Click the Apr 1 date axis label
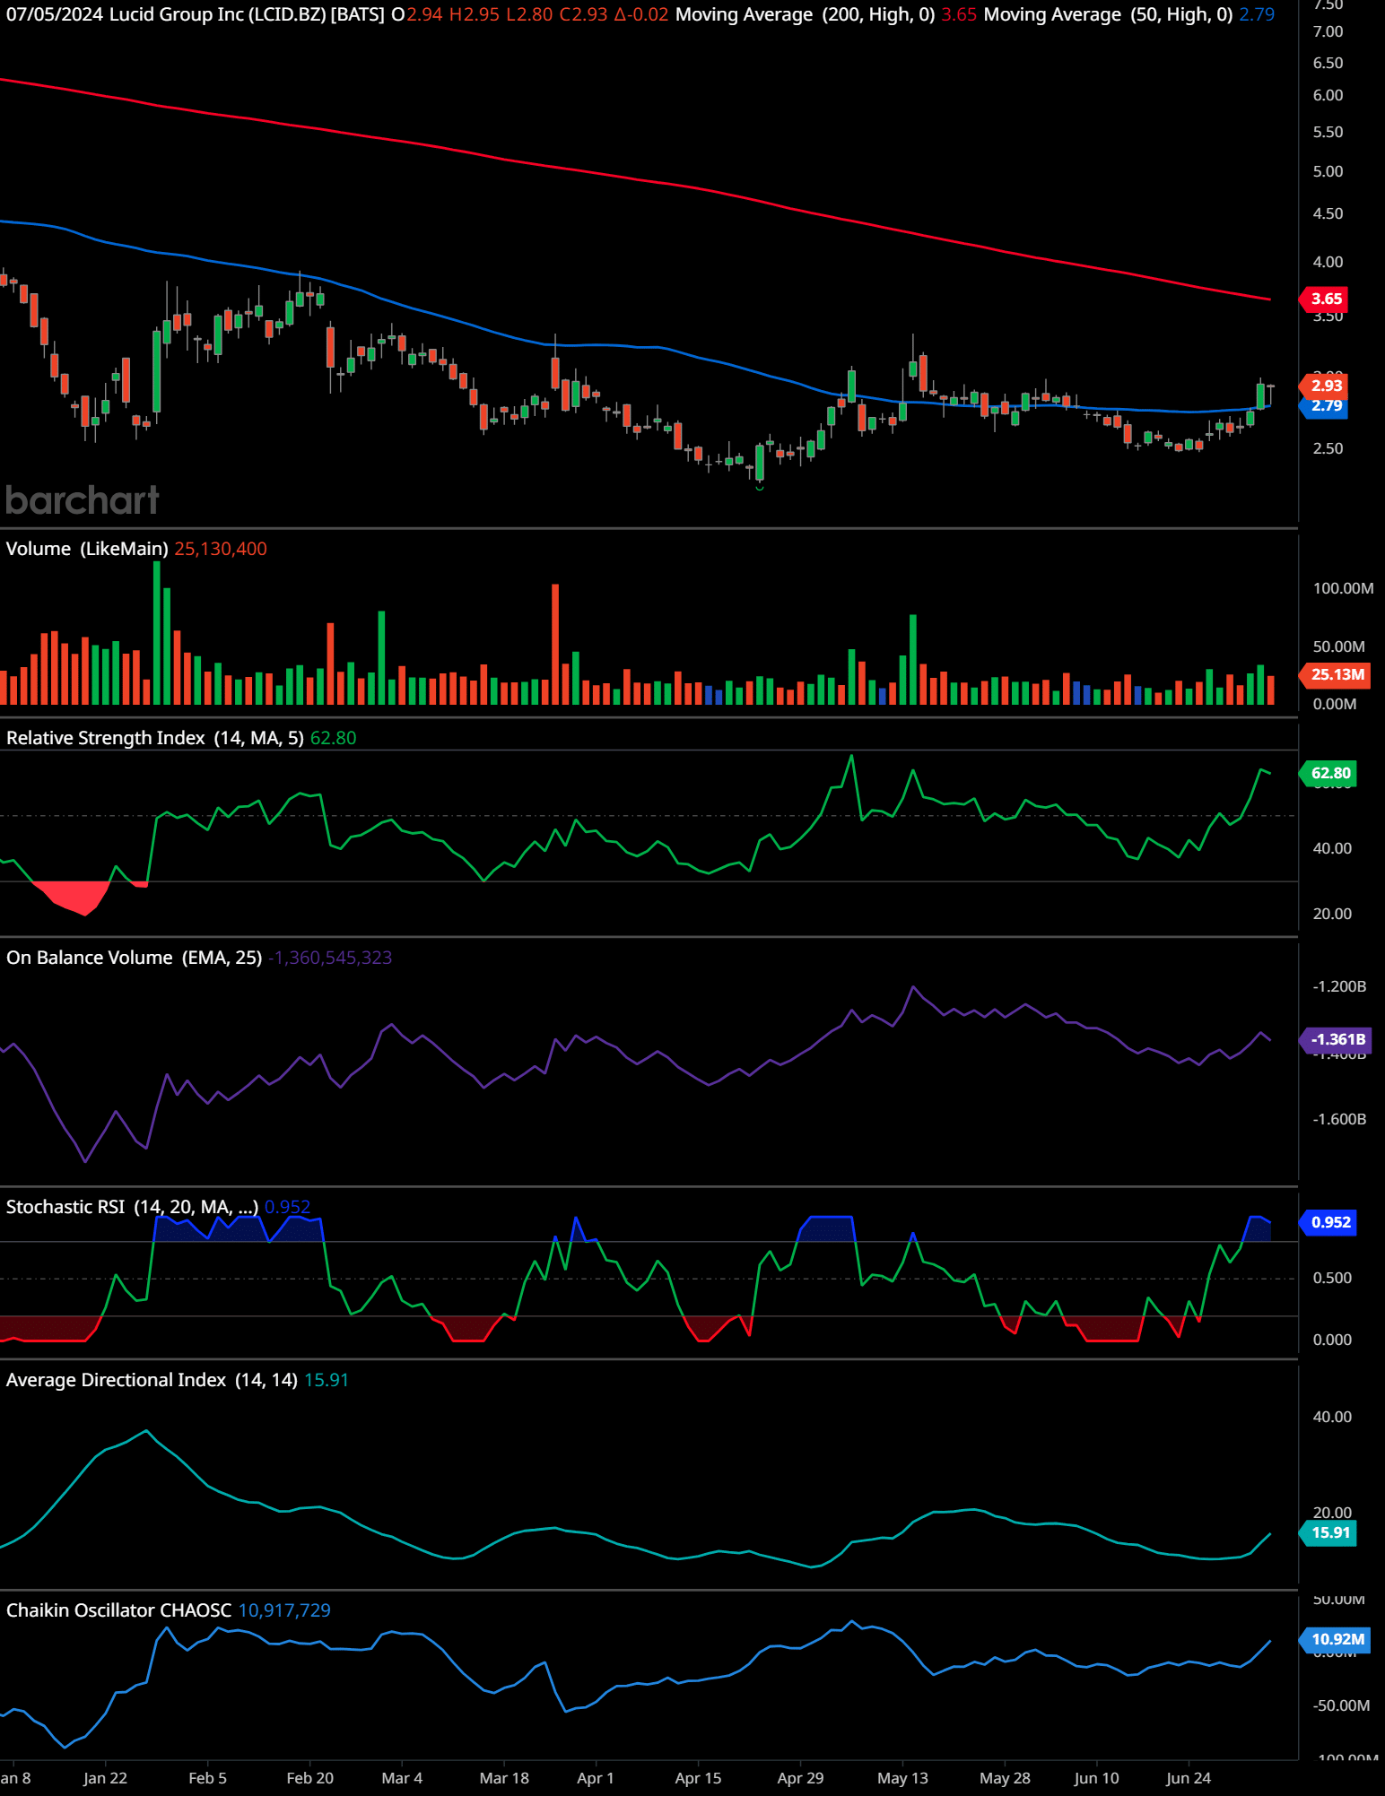 click(x=596, y=1778)
